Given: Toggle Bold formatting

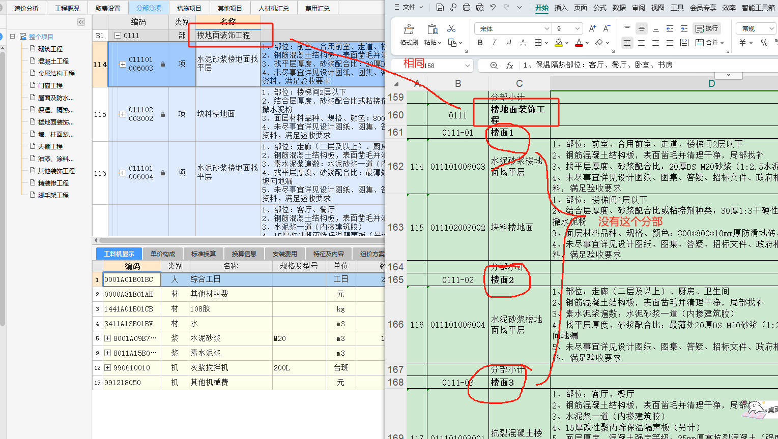Looking at the screenshot, I should 480,43.
